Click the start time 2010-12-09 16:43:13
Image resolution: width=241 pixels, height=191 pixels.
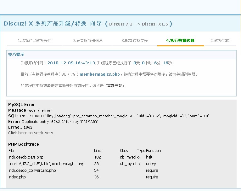pos(71,63)
